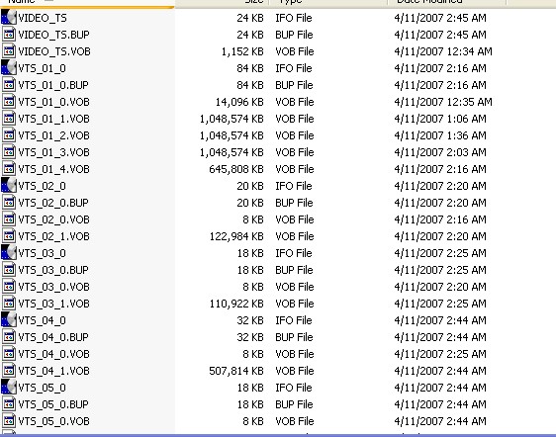Click the VTS_02_0 IFO disc icon
556x437 pixels.
point(9,185)
